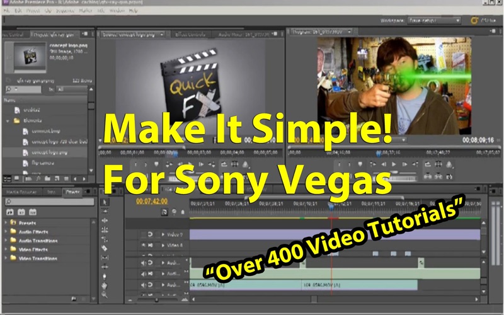
Task: Open the Project panel flyout menu icon
Action: [84, 34]
